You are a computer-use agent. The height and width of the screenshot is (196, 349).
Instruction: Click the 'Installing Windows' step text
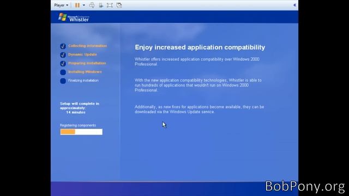pyautogui.click(x=85, y=72)
